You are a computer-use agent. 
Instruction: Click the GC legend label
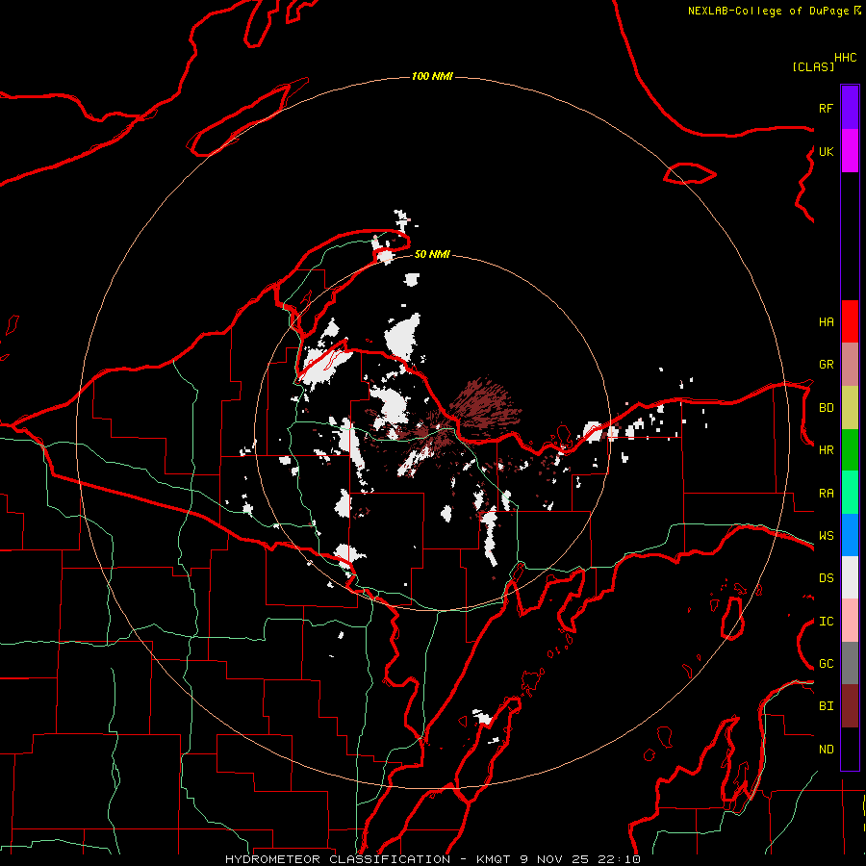[x=826, y=664]
